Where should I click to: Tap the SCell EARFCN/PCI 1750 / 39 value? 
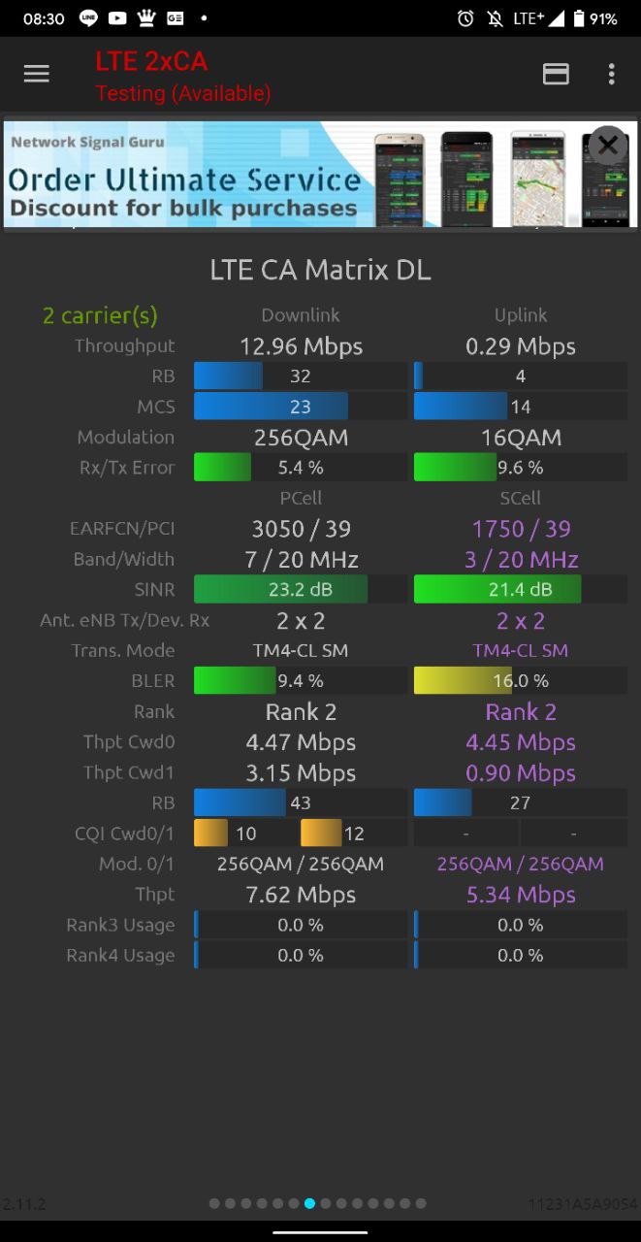(521, 529)
